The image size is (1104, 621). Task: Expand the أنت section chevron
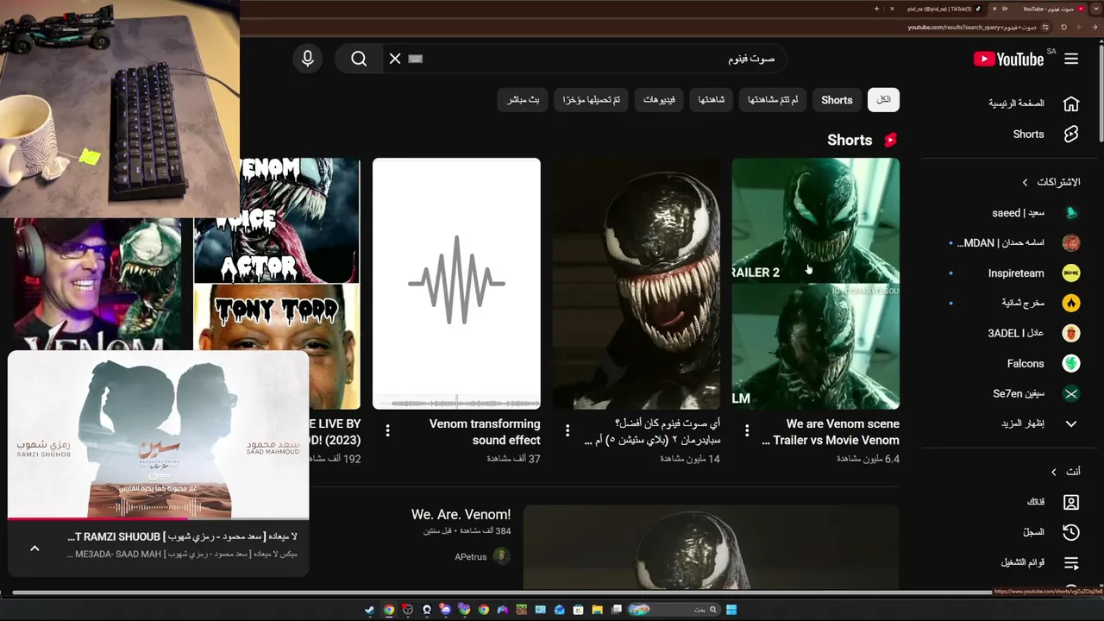tap(1053, 472)
